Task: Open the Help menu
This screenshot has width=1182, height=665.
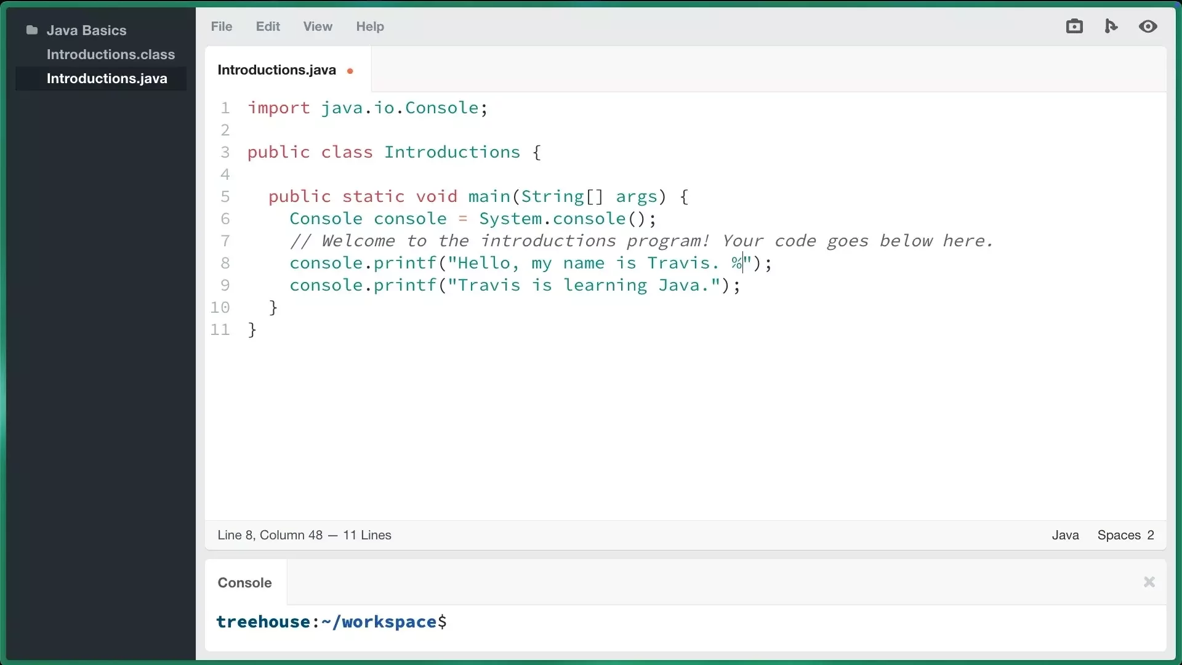Action: click(x=369, y=26)
